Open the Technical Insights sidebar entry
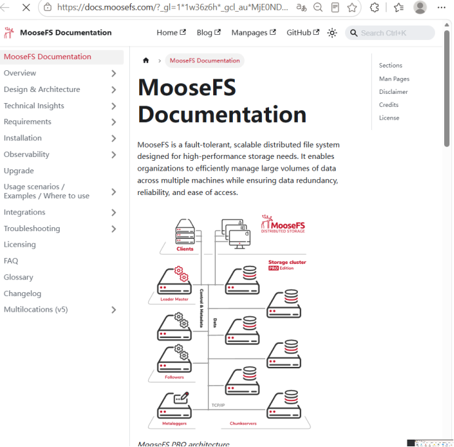Image resolution: width=454 pixels, height=447 pixels. point(34,106)
